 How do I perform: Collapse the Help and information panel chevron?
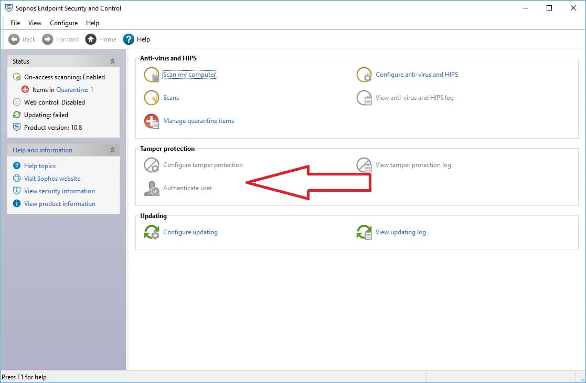coord(112,150)
